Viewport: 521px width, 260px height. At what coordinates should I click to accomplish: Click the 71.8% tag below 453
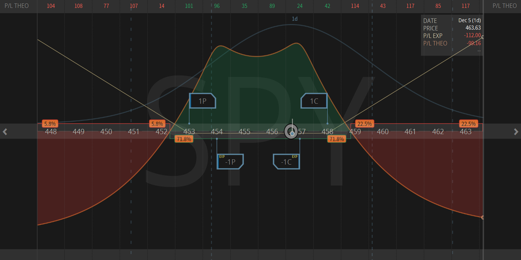point(183,139)
